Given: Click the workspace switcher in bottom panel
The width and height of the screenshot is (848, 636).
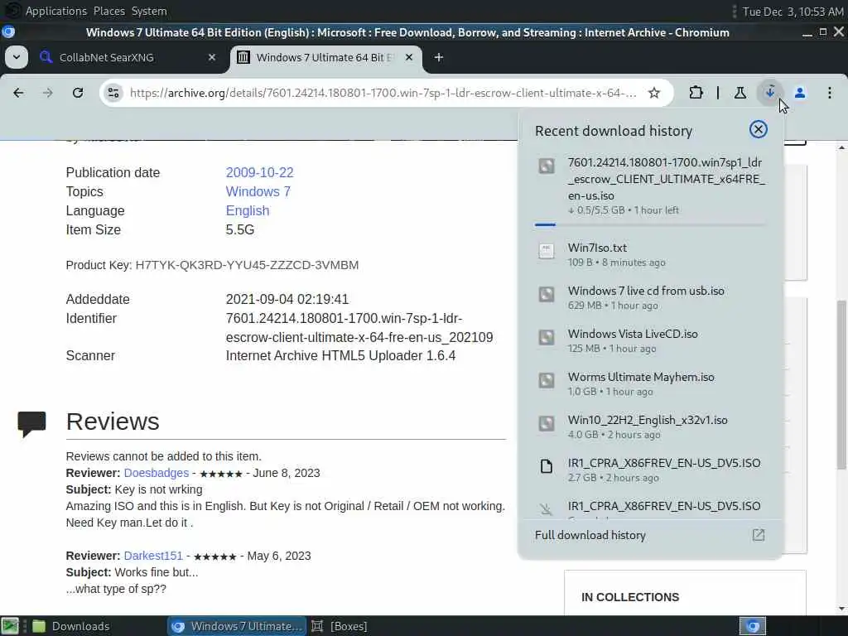Looking at the screenshot, I should (x=753, y=626).
